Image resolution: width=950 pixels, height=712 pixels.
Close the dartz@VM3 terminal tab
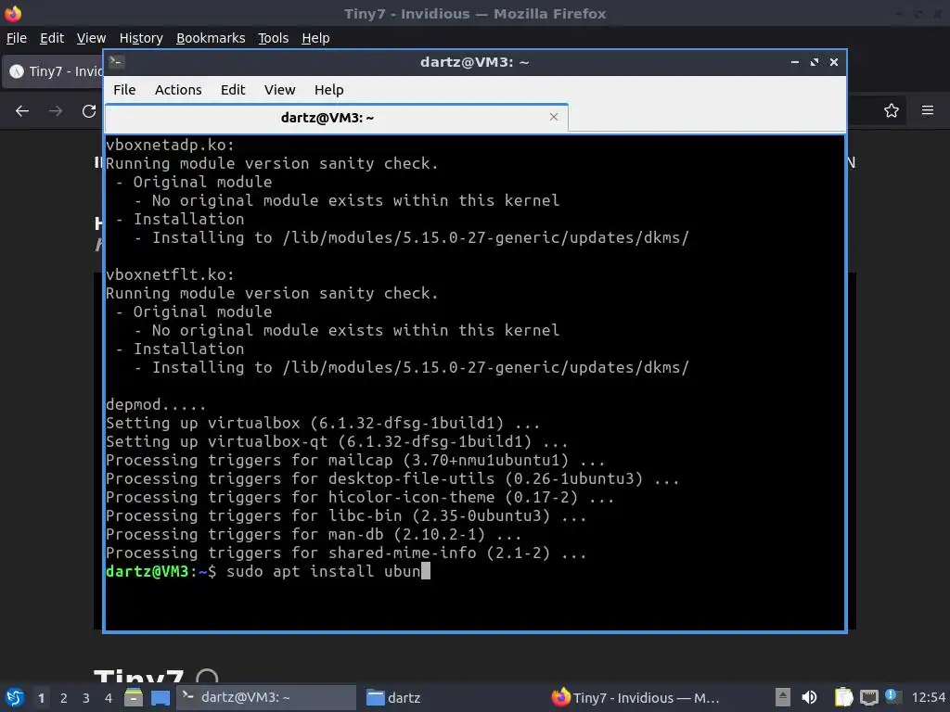click(x=554, y=117)
